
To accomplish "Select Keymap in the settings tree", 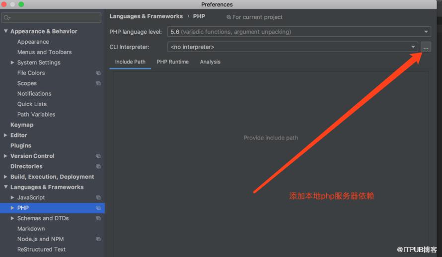I will click(x=22, y=125).
